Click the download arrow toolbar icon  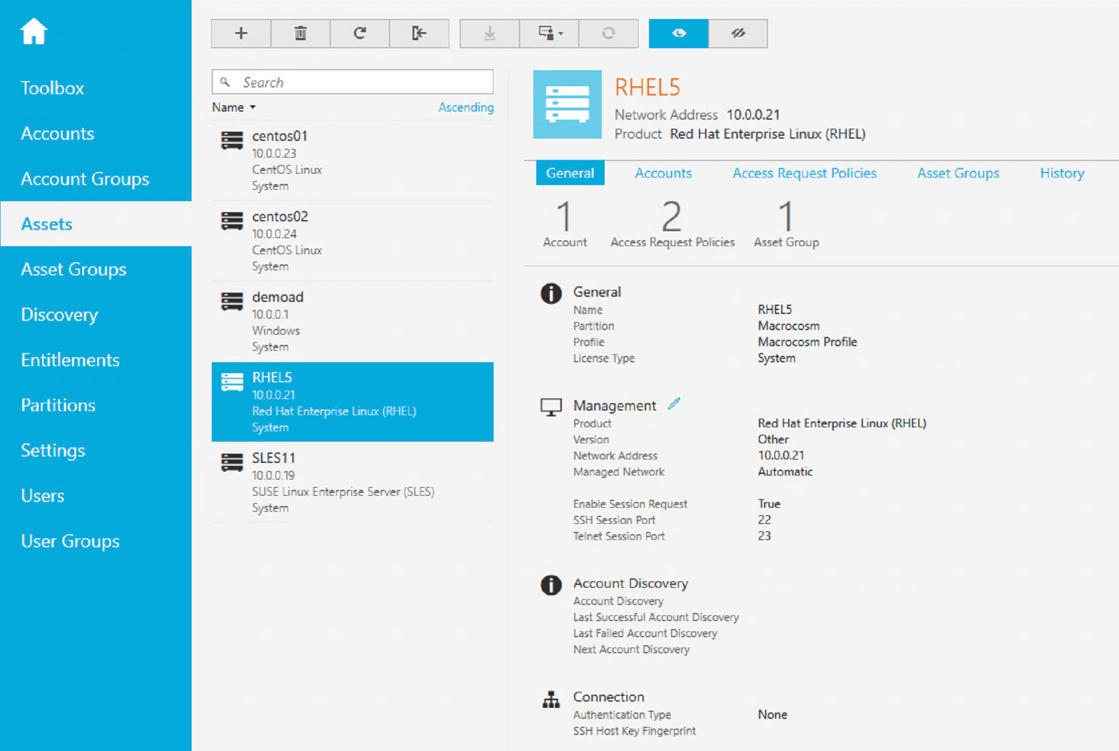(490, 33)
